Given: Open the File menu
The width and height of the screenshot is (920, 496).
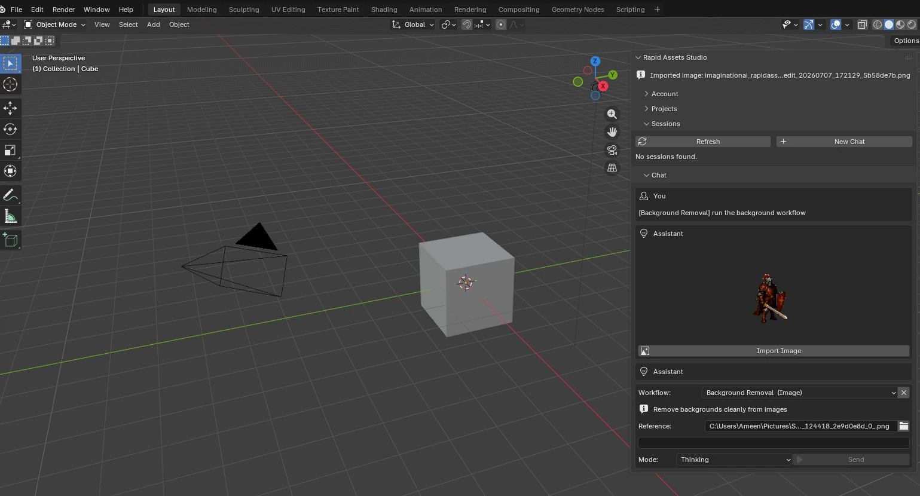Looking at the screenshot, I should coord(17,10).
